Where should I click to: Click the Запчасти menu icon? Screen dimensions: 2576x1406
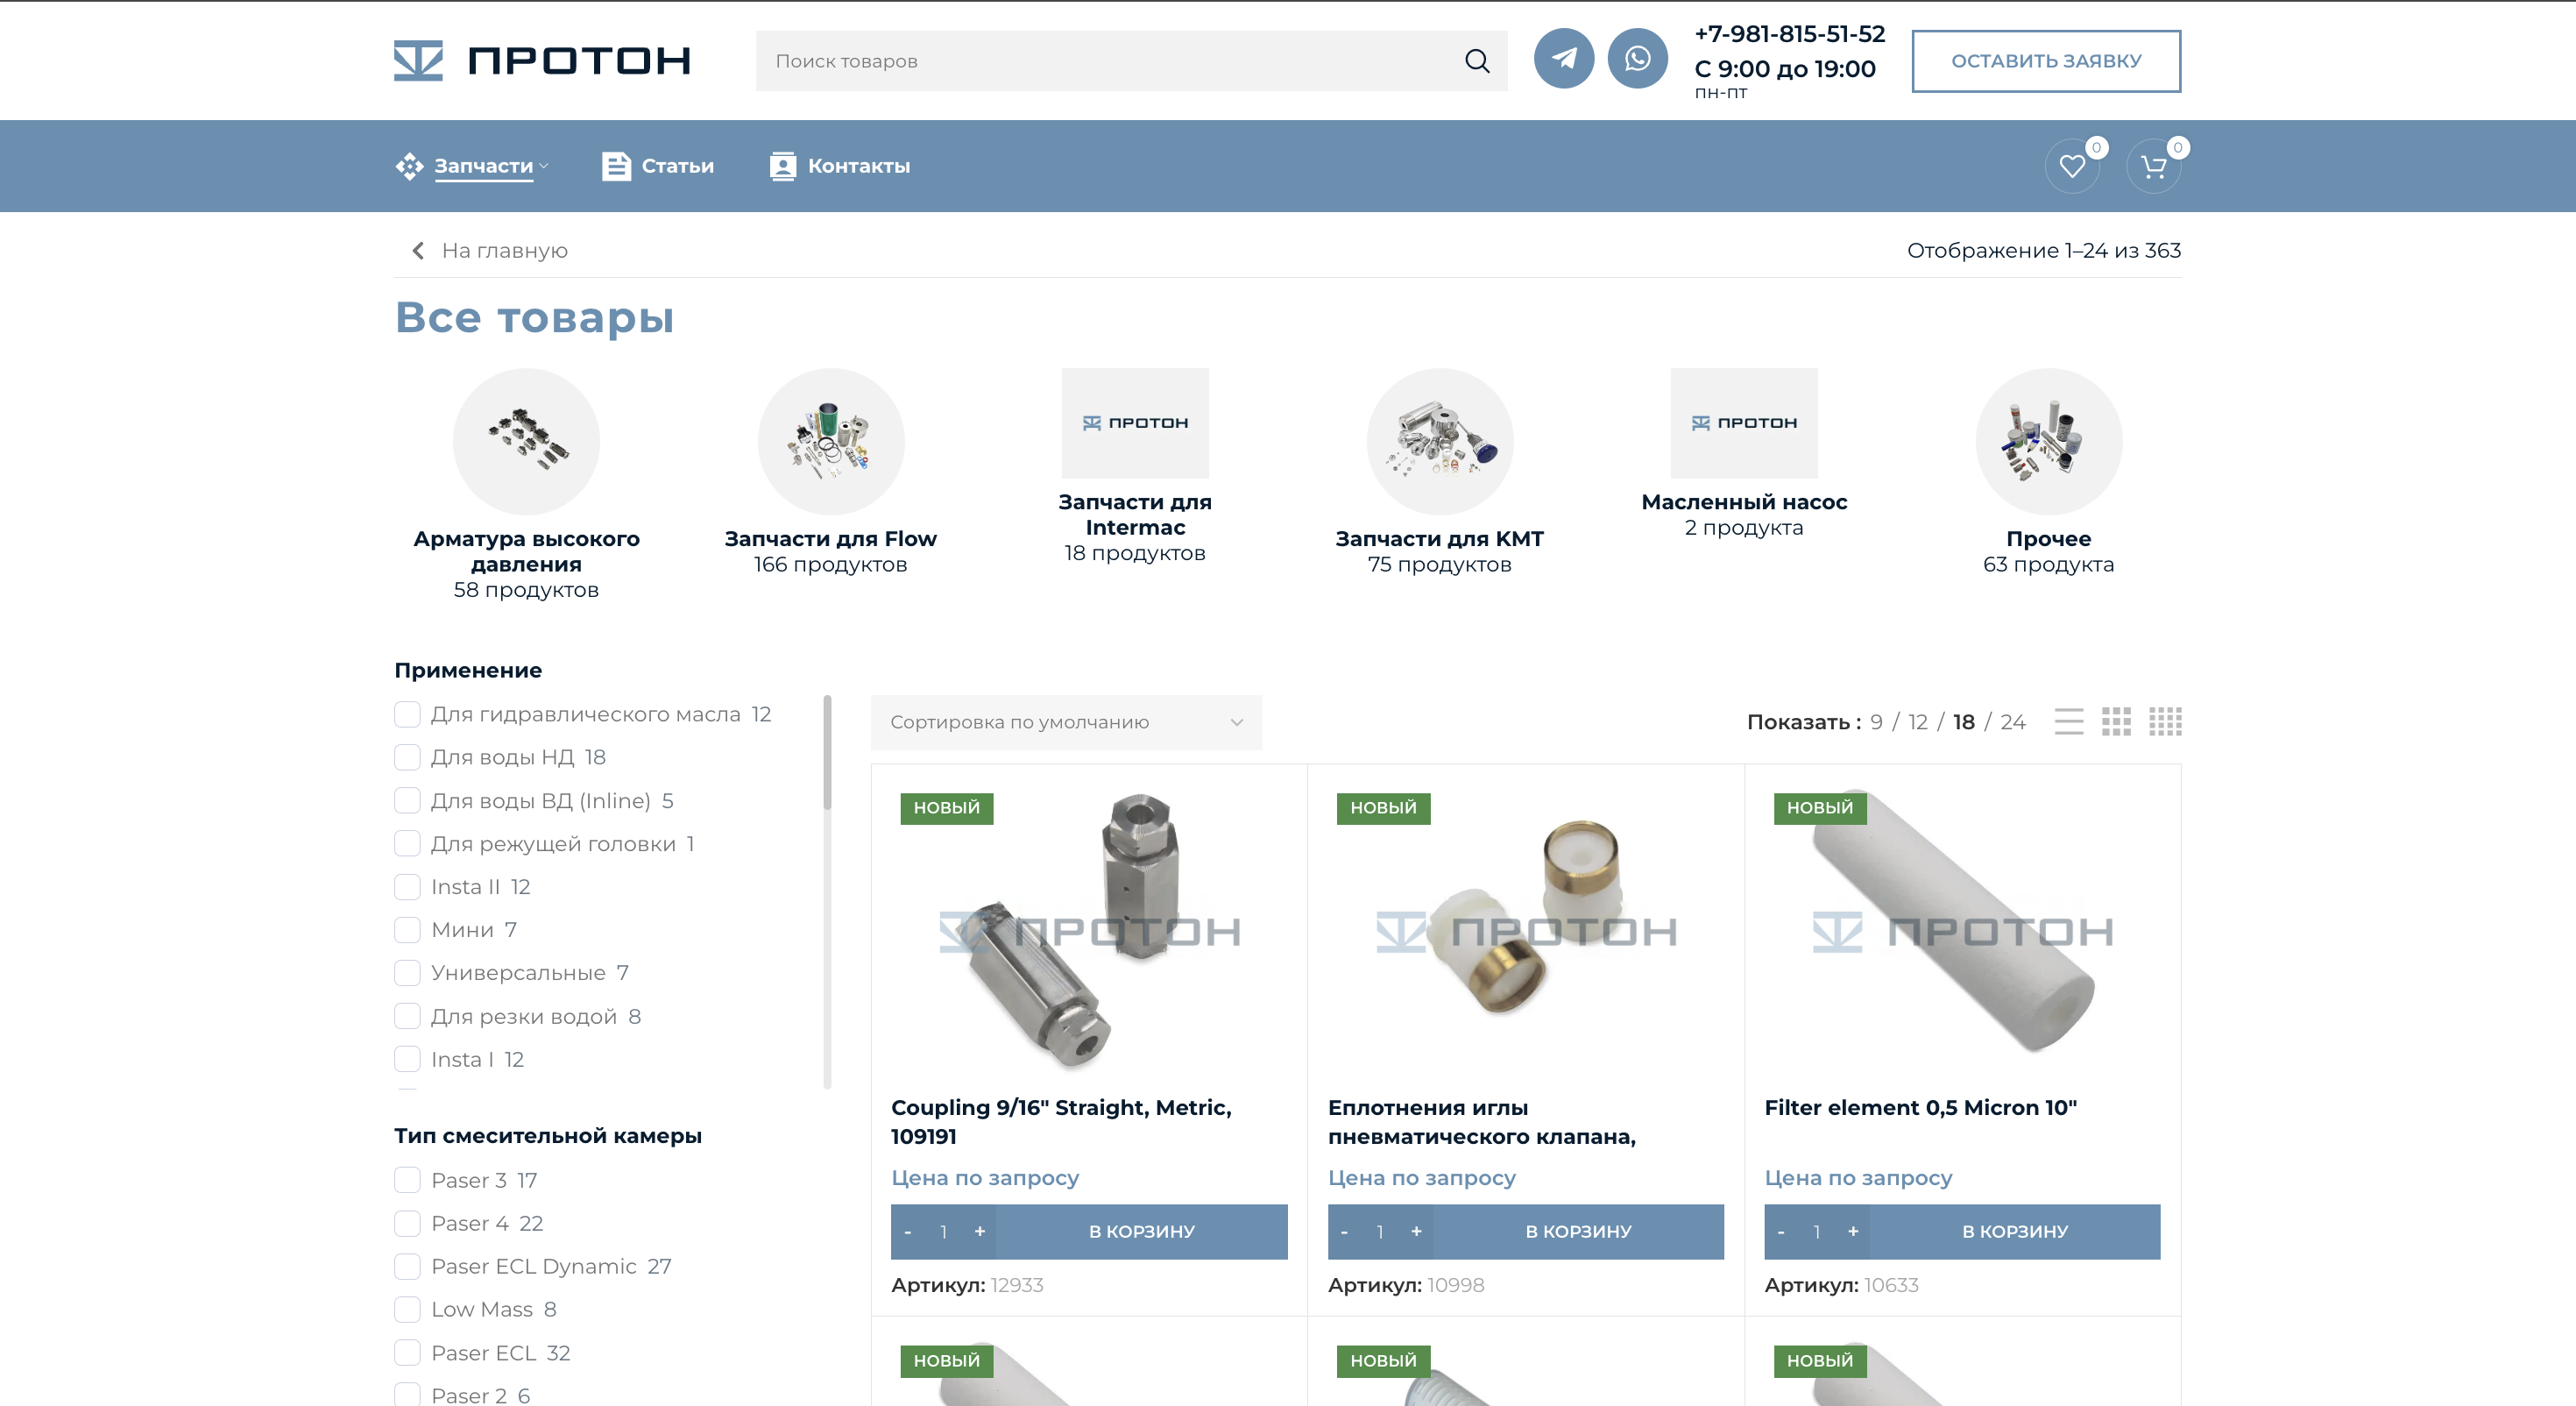click(409, 167)
